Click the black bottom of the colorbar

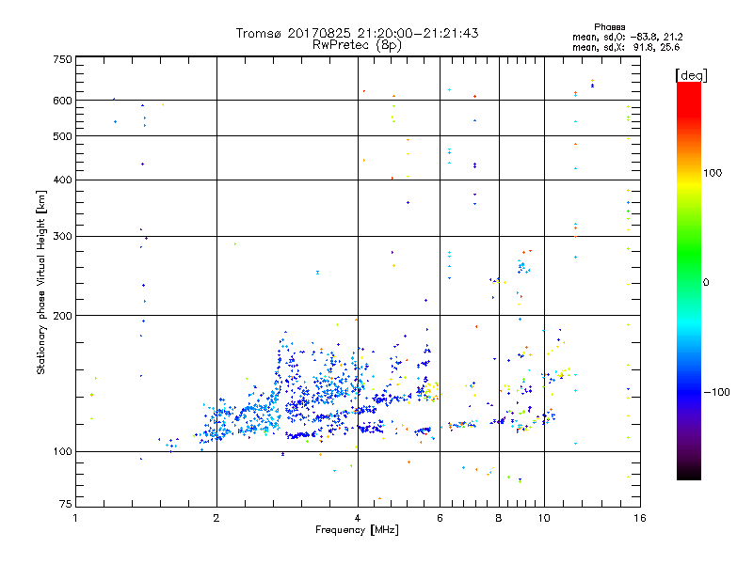[689, 473]
